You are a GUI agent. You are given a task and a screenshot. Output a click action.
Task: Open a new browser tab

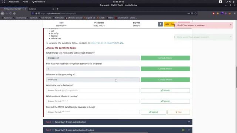point(57,9)
